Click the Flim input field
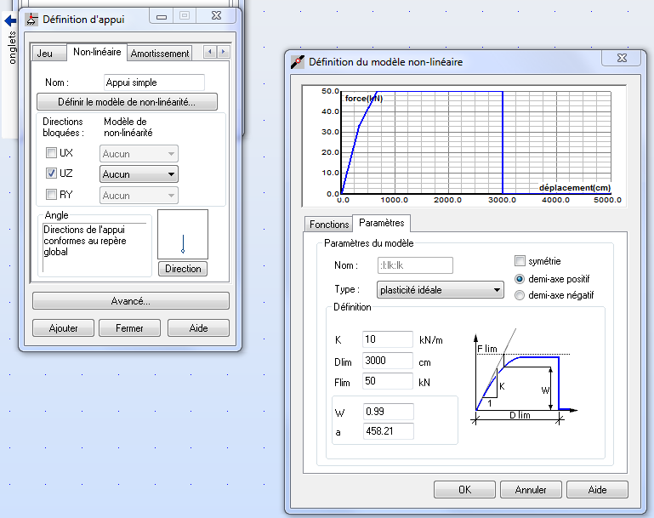654x518 pixels. coord(388,381)
